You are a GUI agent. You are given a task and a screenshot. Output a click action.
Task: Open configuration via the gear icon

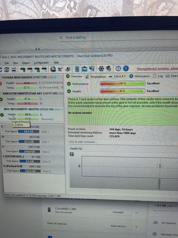pyautogui.click(x=101, y=69)
